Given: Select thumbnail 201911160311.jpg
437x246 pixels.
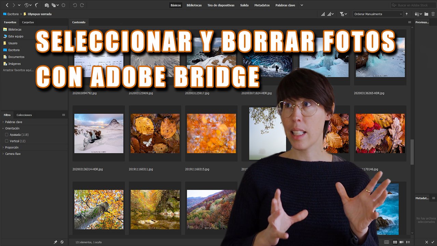Looking at the screenshot, I should pos(155,133).
